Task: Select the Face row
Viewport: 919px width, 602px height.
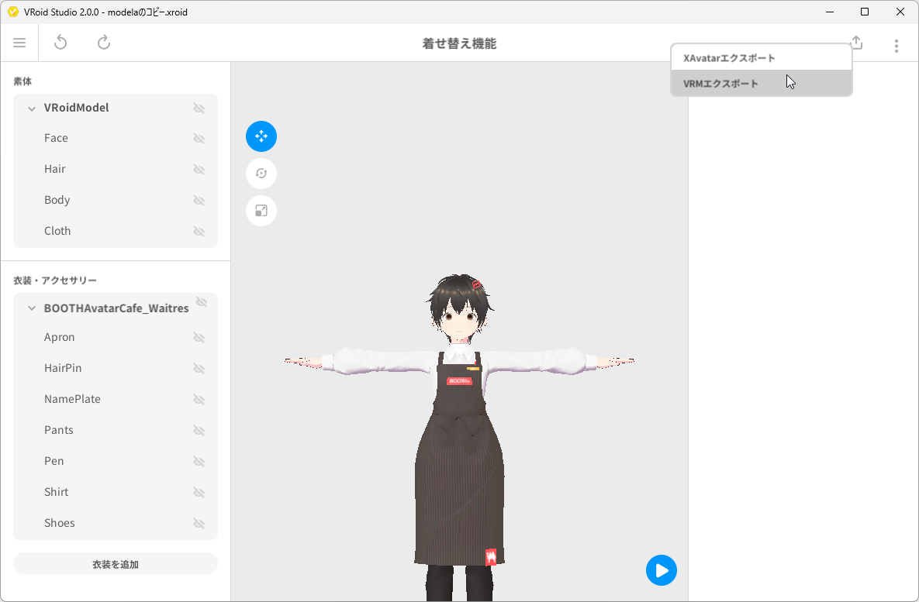Action: click(x=116, y=138)
